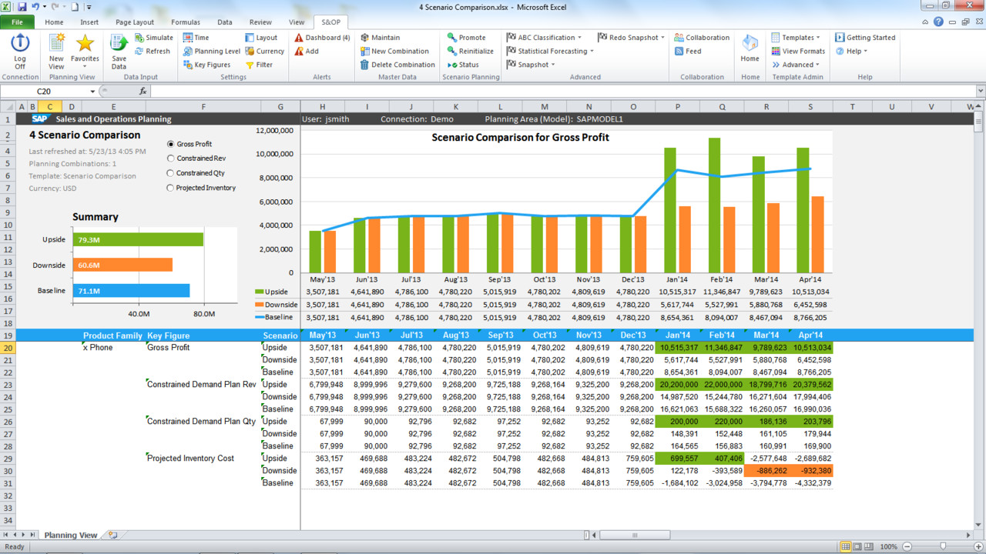This screenshot has width=986, height=554.
Task: Click the formula bar input field
Action: click(562, 92)
